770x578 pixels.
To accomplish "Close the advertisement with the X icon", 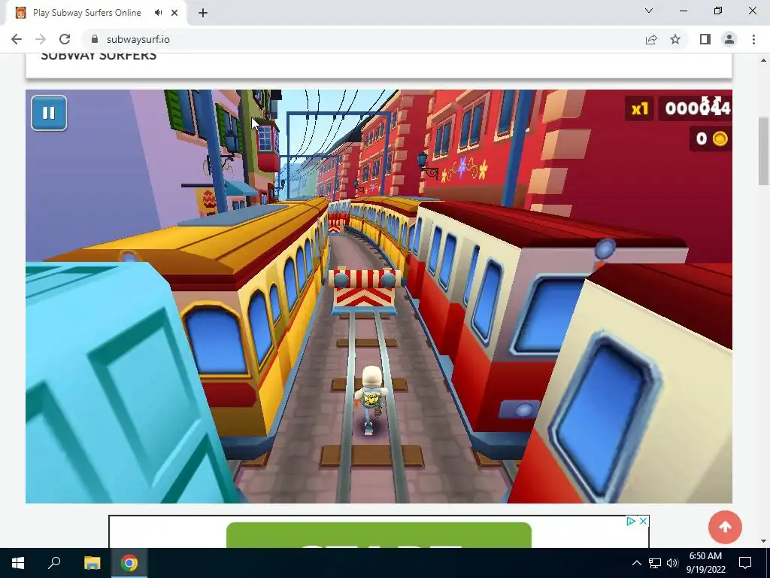I will pyautogui.click(x=643, y=521).
